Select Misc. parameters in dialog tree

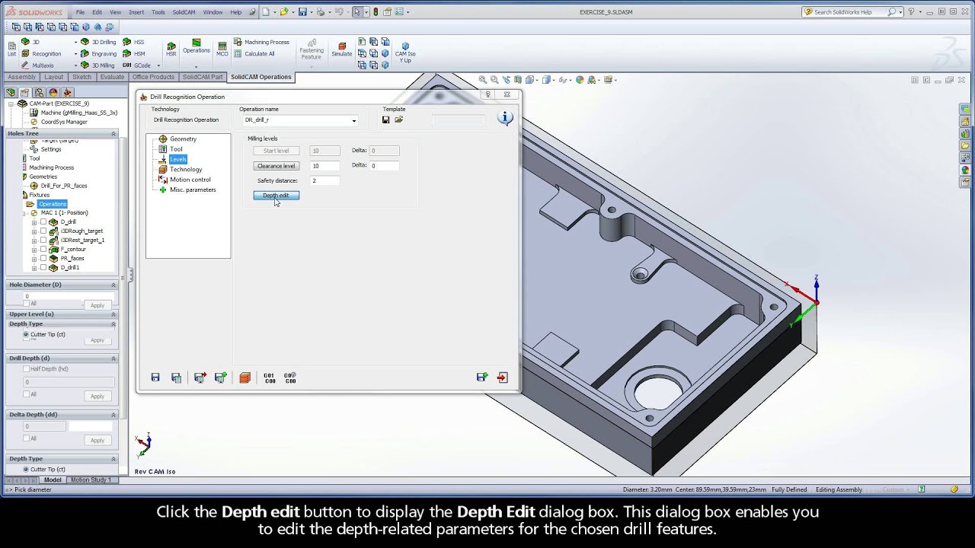coord(193,190)
